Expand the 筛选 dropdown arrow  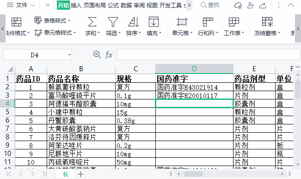tap(119, 33)
